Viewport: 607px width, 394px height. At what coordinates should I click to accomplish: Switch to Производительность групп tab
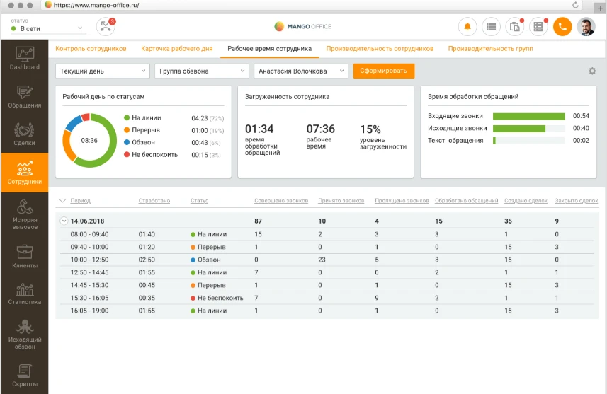(490, 49)
